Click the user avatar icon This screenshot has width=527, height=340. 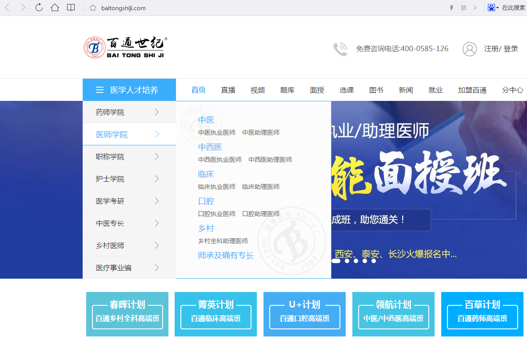[x=469, y=49]
